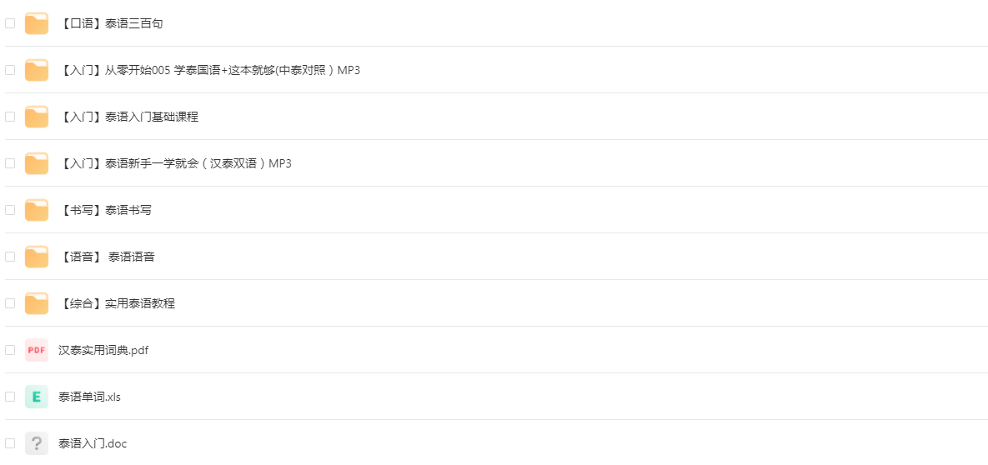Screen dimensions: 988x465
Task: Click folder icon for 【语音】泰语语音
Action: [37, 257]
